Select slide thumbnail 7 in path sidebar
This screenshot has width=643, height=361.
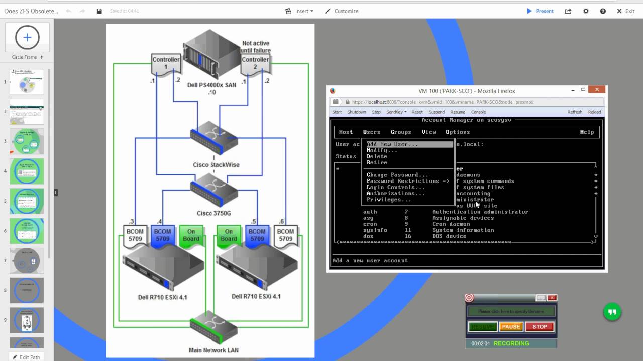(27, 261)
